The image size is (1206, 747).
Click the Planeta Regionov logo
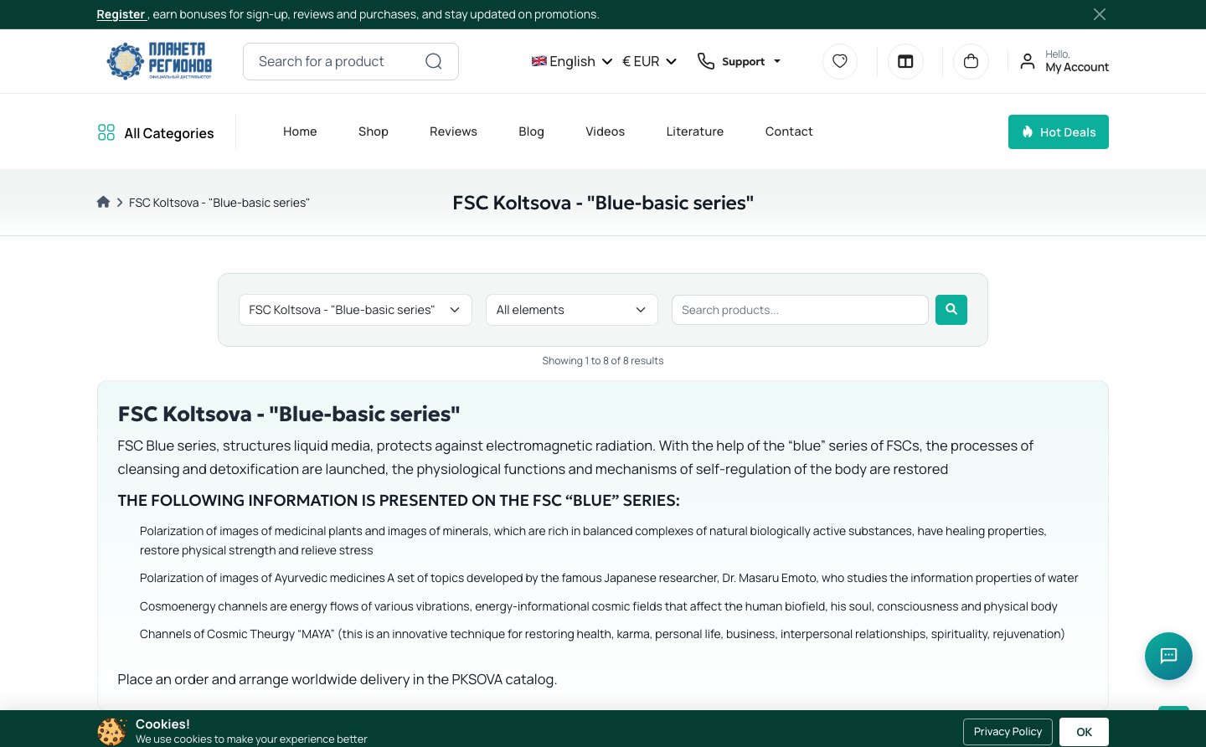pyautogui.click(x=159, y=61)
